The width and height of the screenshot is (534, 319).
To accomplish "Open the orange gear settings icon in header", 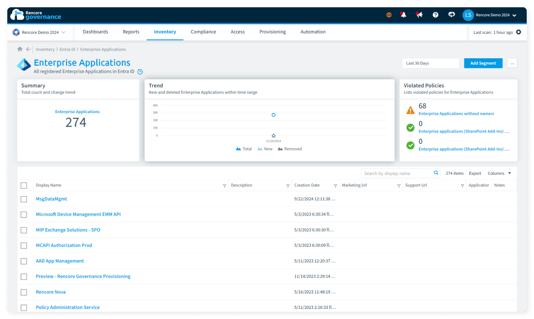I will point(389,15).
